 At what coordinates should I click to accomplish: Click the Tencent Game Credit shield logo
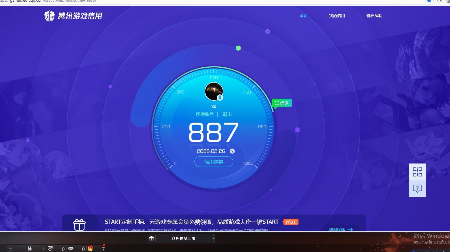pos(49,16)
